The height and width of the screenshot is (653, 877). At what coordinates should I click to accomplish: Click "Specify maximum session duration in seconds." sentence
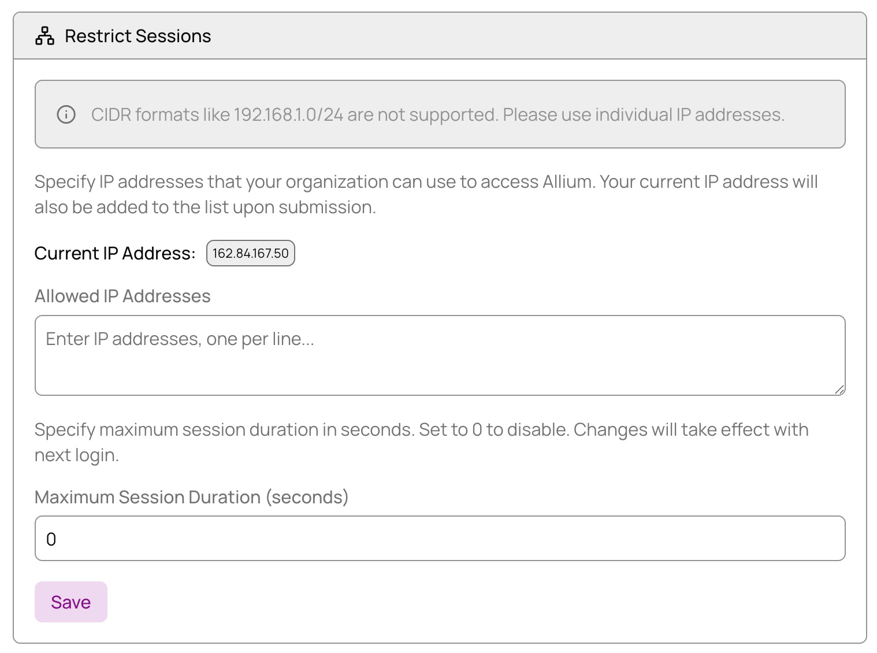pyautogui.click(x=224, y=429)
